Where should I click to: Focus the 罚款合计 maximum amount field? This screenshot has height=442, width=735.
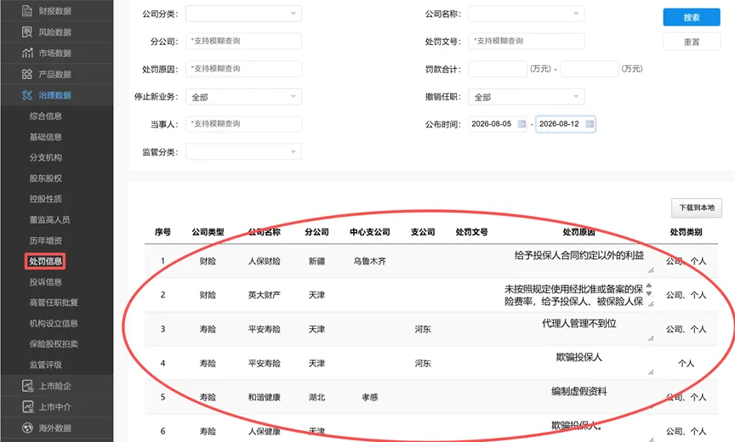[x=590, y=69]
